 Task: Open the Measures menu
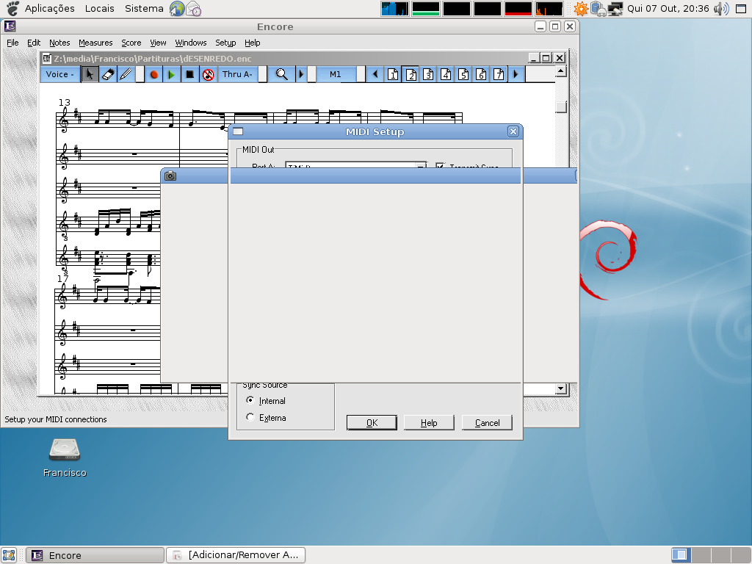pos(95,43)
